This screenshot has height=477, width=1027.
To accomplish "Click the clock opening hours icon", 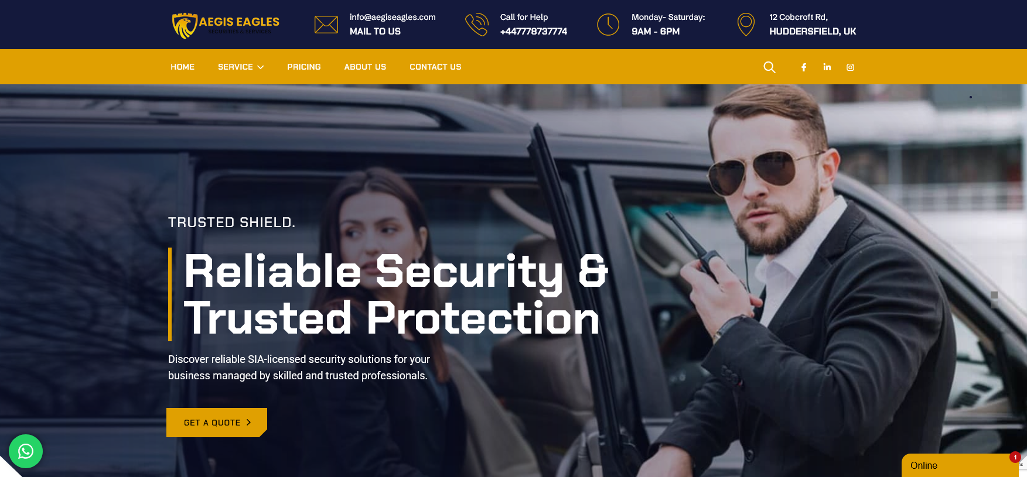I will pyautogui.click(x=608, y=25).
